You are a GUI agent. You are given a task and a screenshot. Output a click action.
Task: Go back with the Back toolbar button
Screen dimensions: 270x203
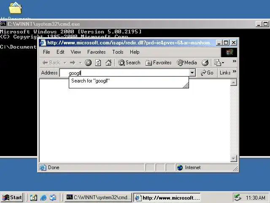(x=51, y=63)
